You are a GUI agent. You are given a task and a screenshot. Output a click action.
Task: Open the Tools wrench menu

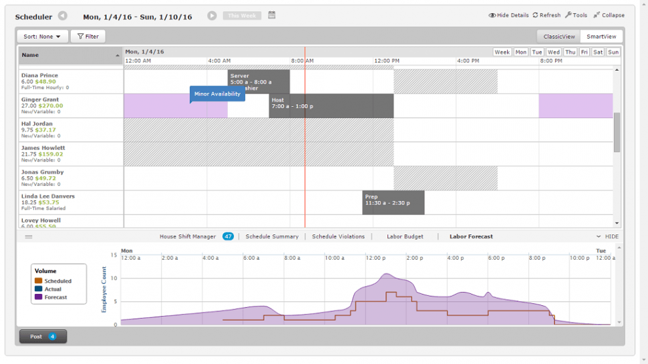569,15
